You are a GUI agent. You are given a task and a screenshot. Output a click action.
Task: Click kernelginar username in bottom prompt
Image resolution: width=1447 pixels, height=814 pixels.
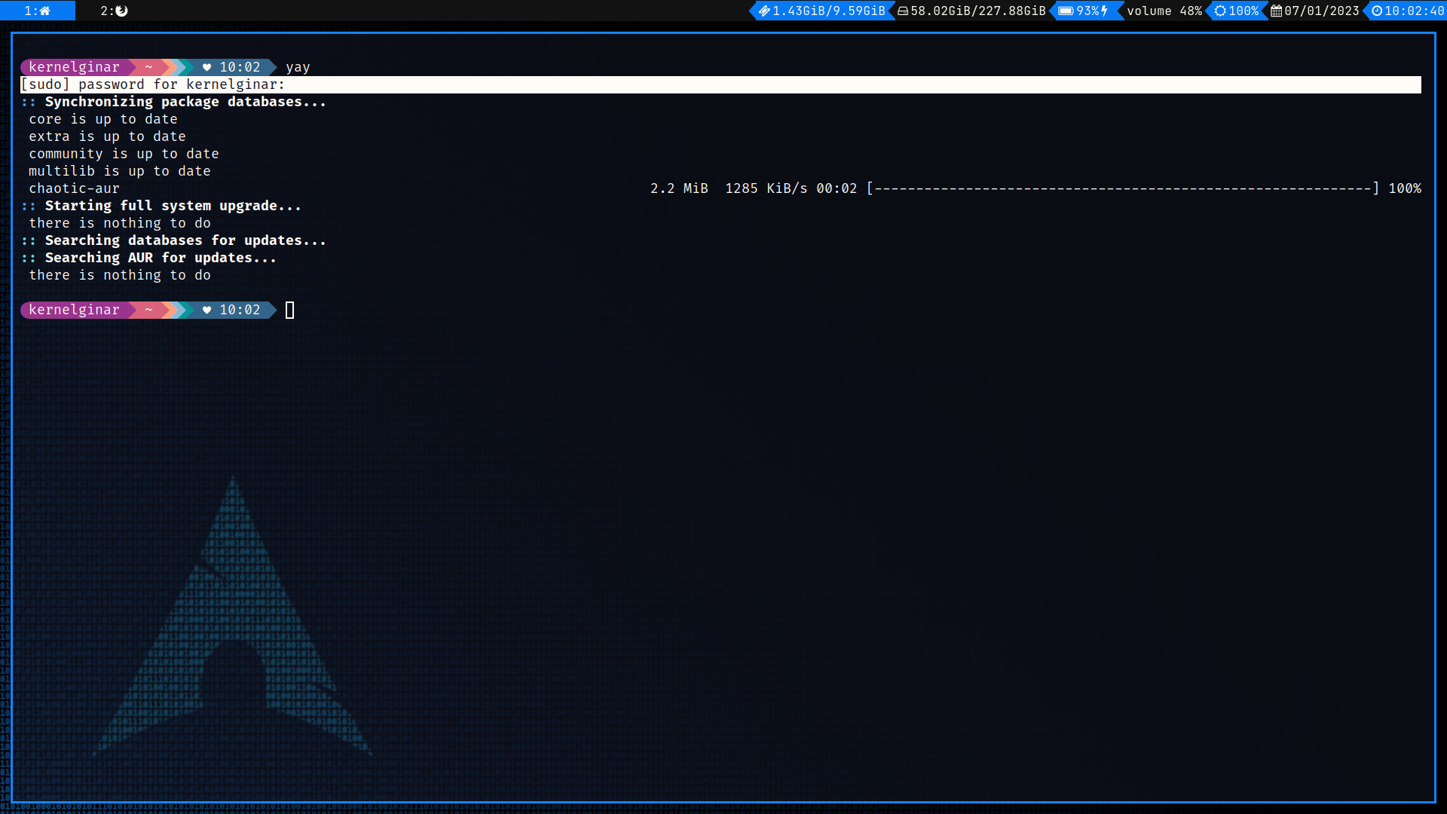[x=74, y=310]
